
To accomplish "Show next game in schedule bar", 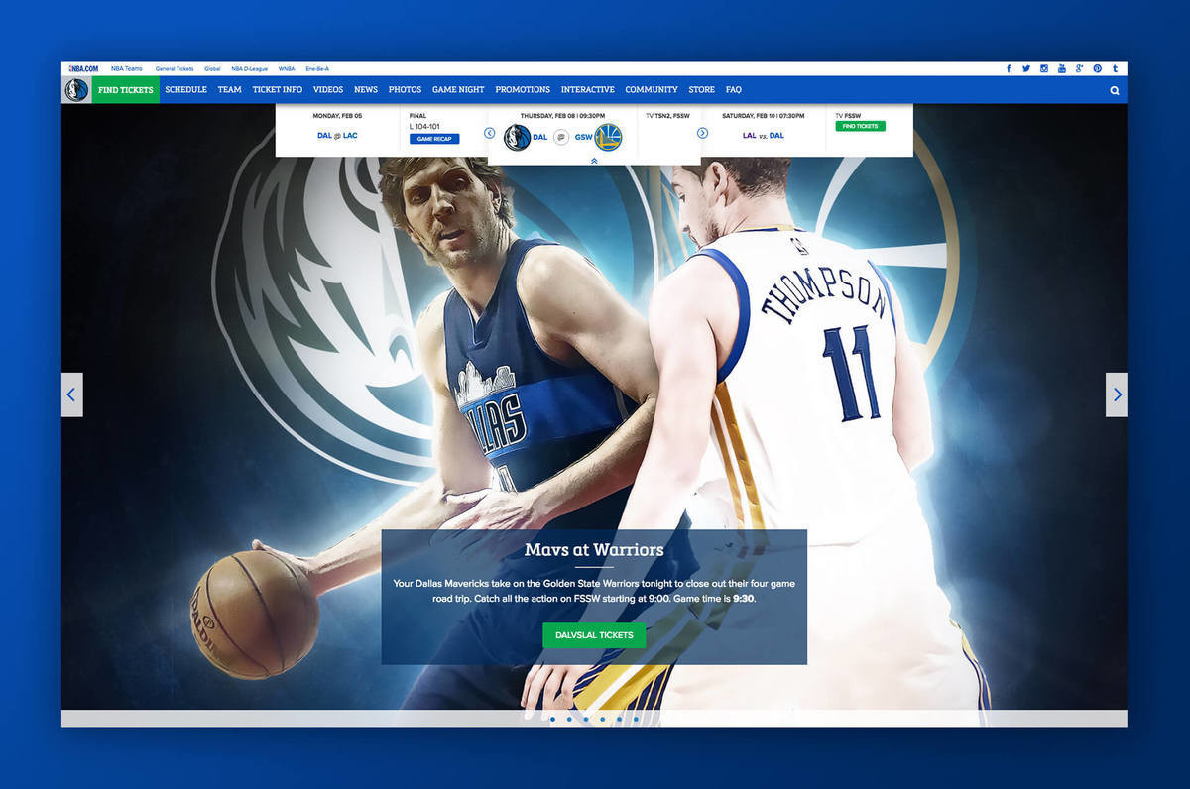I will (702, 133).
